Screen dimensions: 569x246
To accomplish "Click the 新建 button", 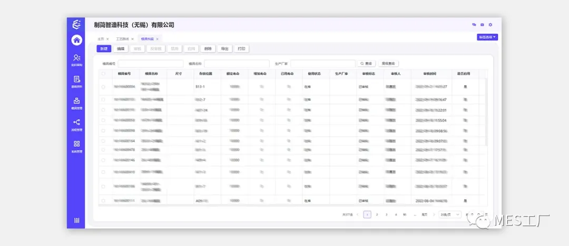I will click(104, 49).
